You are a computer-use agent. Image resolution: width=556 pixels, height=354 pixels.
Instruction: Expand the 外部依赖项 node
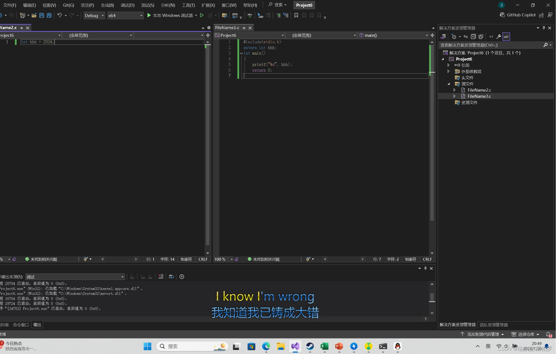[448, 71]
